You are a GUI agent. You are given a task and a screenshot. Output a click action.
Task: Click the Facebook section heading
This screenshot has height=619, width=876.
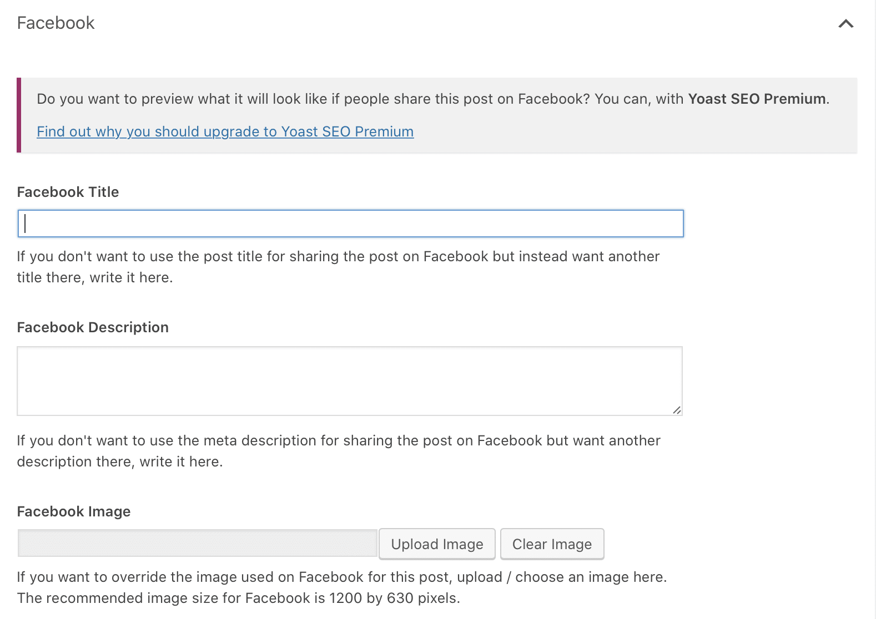pyautogui.click(x=56, y=23)
